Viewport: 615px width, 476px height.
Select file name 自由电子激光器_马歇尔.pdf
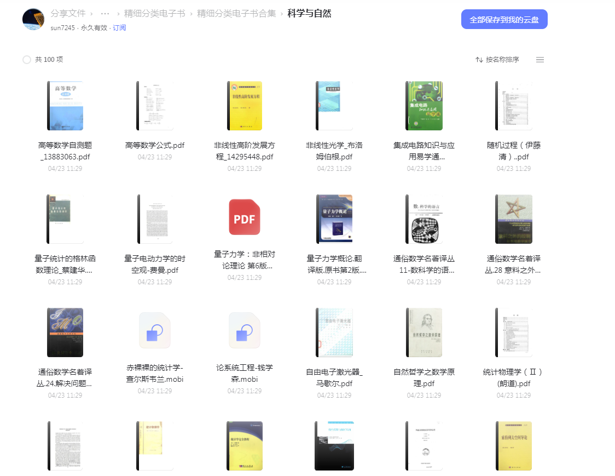334,377
